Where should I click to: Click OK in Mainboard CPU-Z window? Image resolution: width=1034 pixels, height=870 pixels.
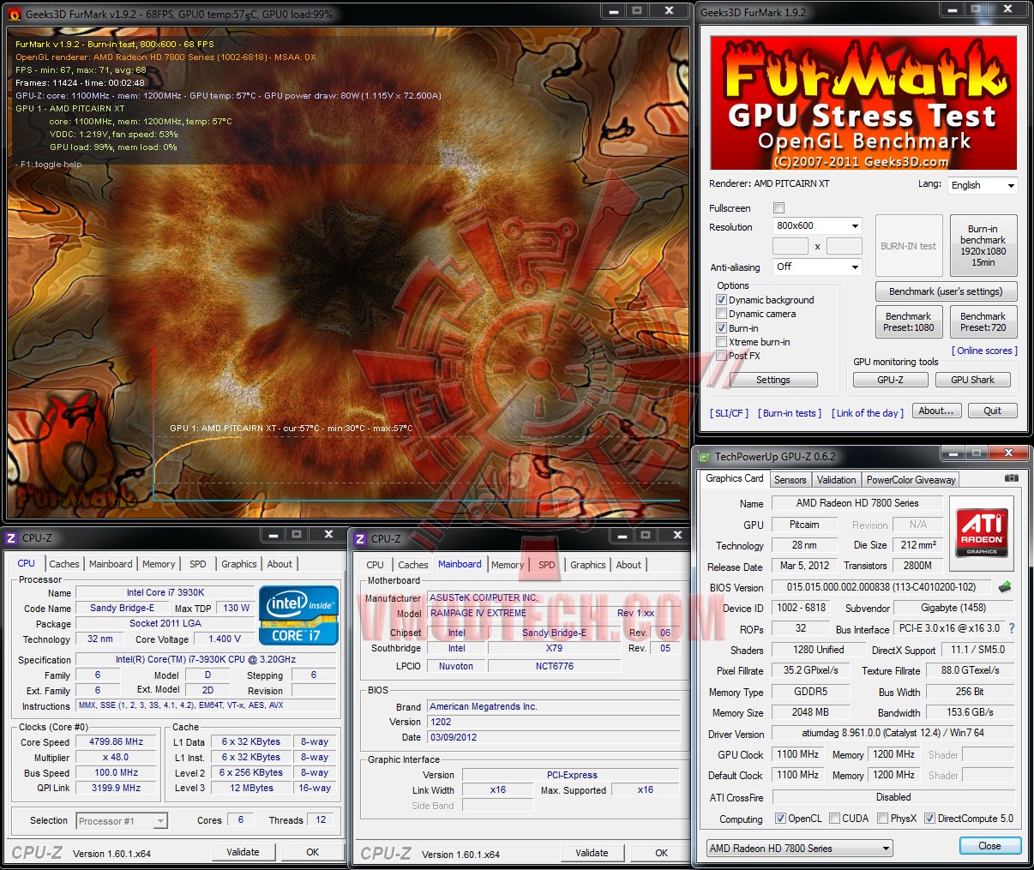point(661,853)
